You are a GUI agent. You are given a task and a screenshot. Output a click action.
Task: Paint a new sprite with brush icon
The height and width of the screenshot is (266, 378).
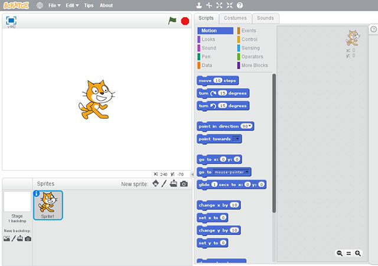click(164, 184)
